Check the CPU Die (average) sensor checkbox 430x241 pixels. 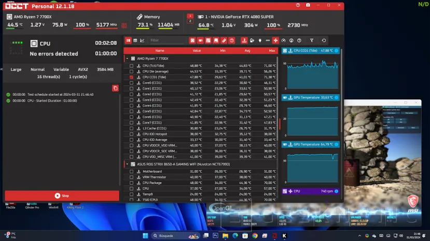pos(131,71)
